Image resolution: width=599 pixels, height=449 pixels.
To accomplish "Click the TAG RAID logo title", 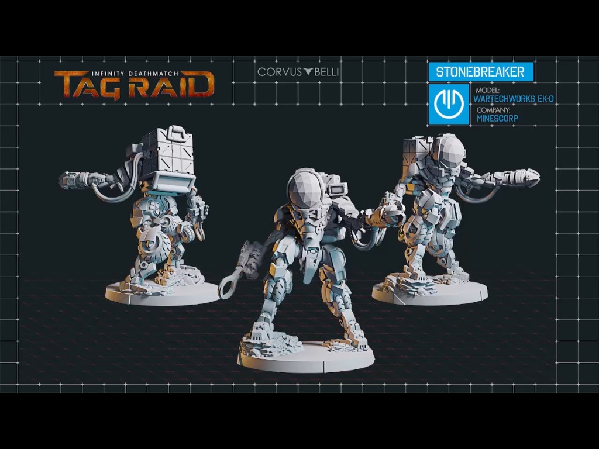I will pyautogui.click(x=134, y=84).
